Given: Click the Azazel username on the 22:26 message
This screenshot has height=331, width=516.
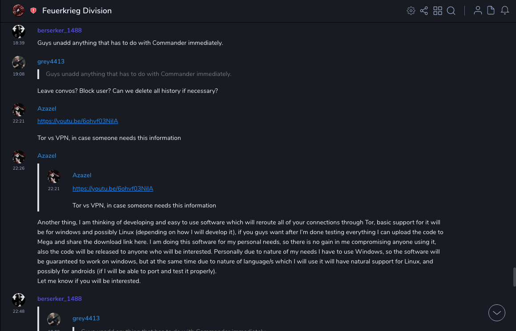Looking at the screenshot, I should 47,156.
